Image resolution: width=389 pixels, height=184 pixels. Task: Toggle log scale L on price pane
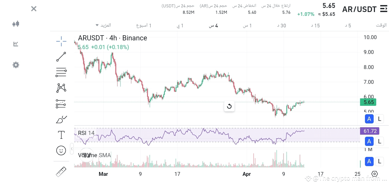380,119
